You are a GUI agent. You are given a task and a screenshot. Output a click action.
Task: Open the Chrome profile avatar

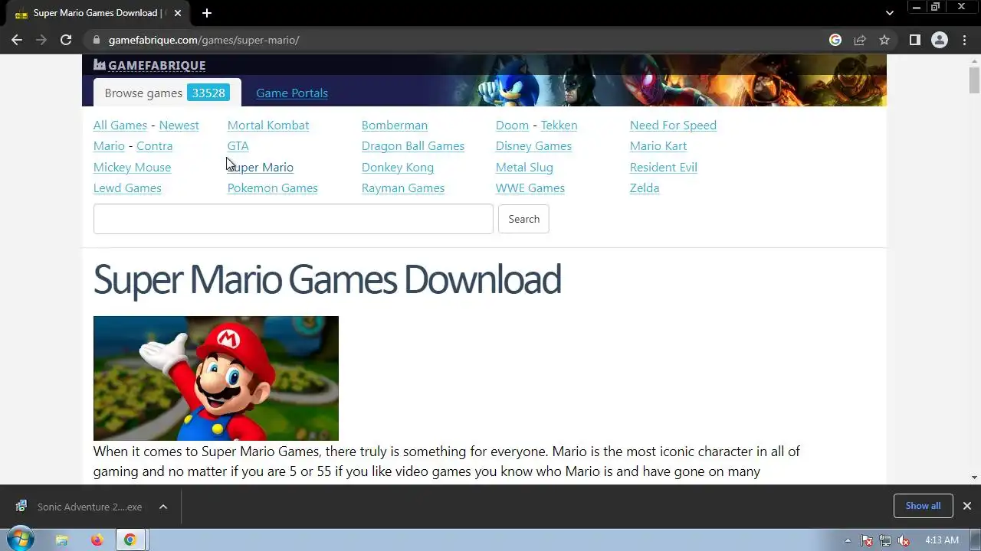[940, 40]
